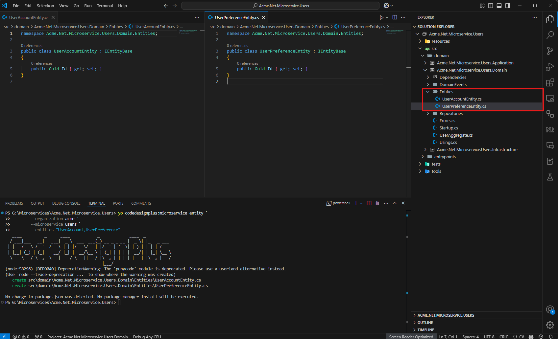Open the Explorer view in activity bar
The image size is (558, 339).
[x=550, y=19]
